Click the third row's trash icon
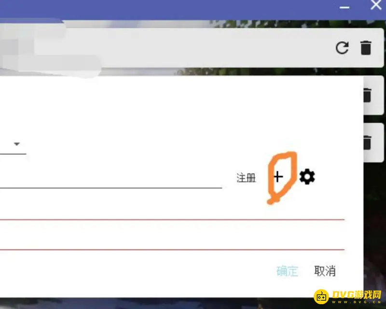The height and width of the screenshot is (309, 386). pos(367,142)
